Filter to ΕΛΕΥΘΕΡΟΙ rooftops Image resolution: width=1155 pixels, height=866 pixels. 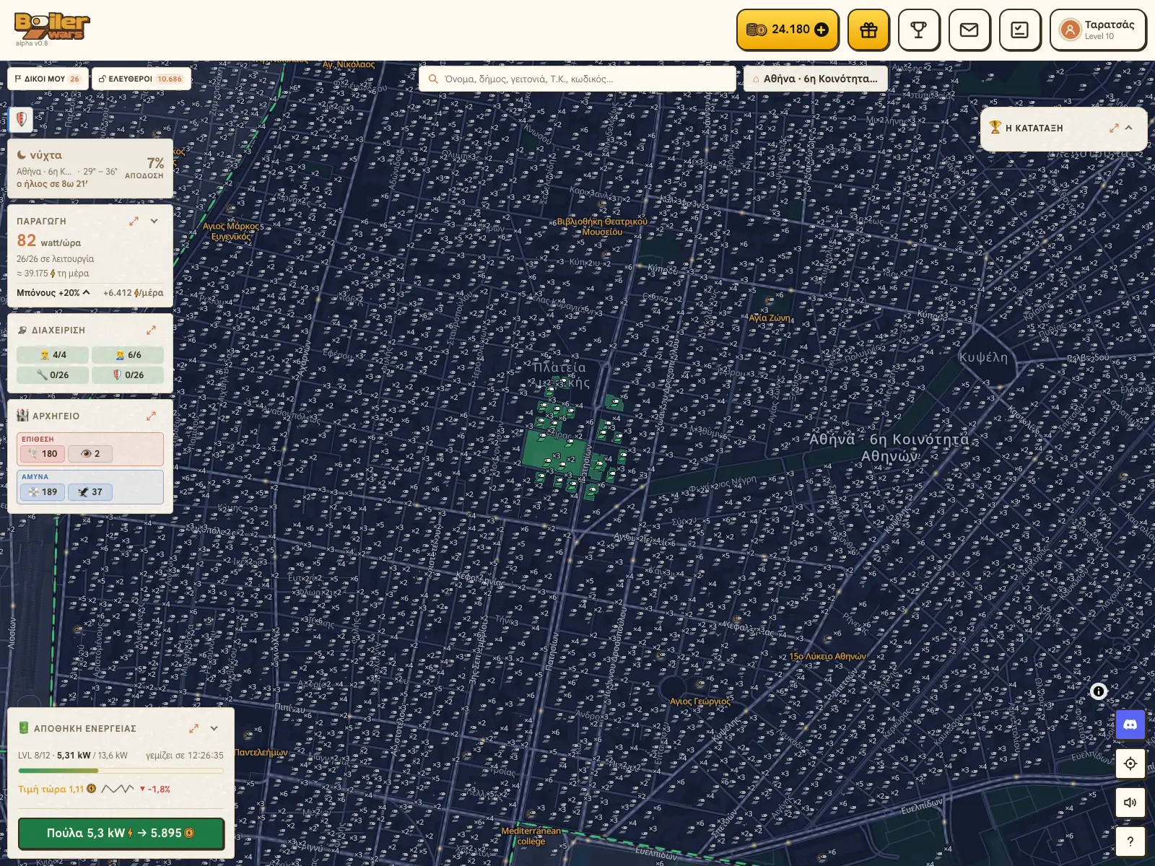click(x=141, y=79)
